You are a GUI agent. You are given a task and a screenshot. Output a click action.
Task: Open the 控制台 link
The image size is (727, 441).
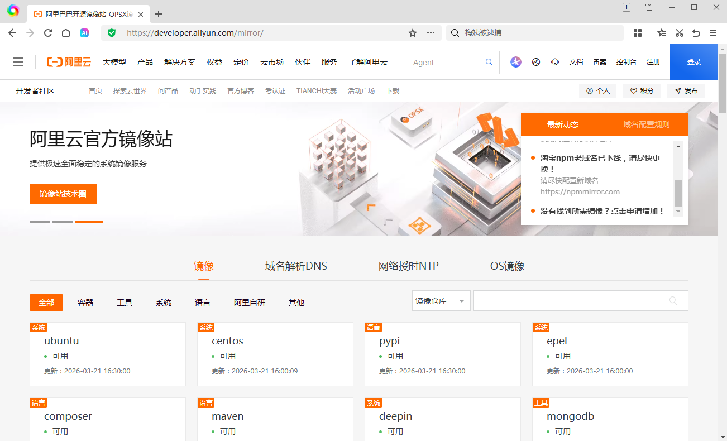626,62
